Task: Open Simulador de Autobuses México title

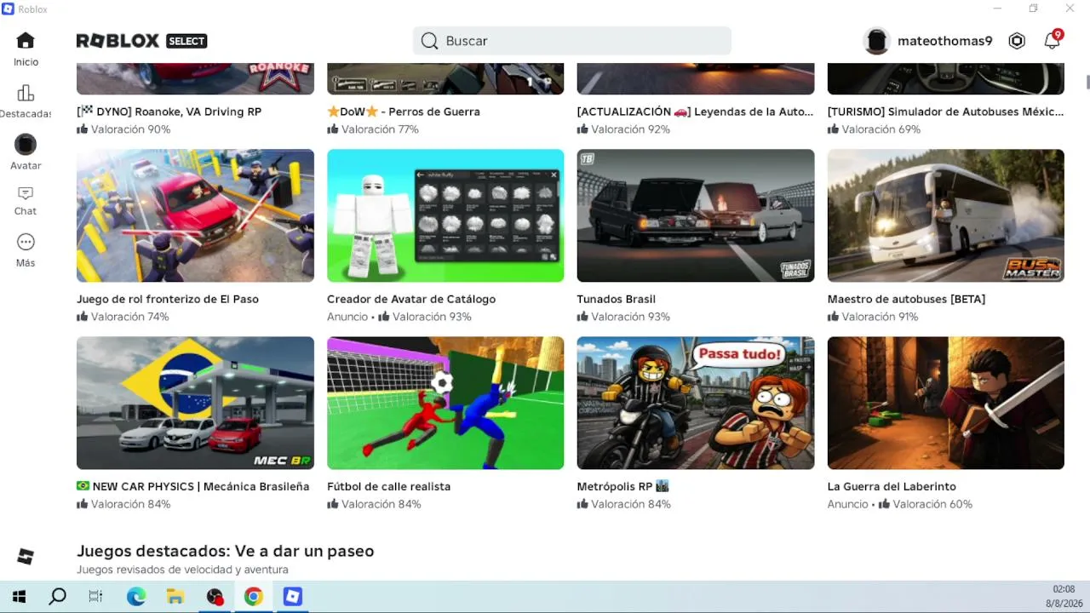Action: [945, 112]
